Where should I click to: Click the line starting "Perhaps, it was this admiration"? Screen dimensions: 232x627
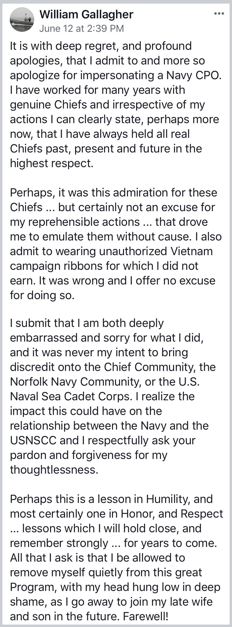click(114, 193)
